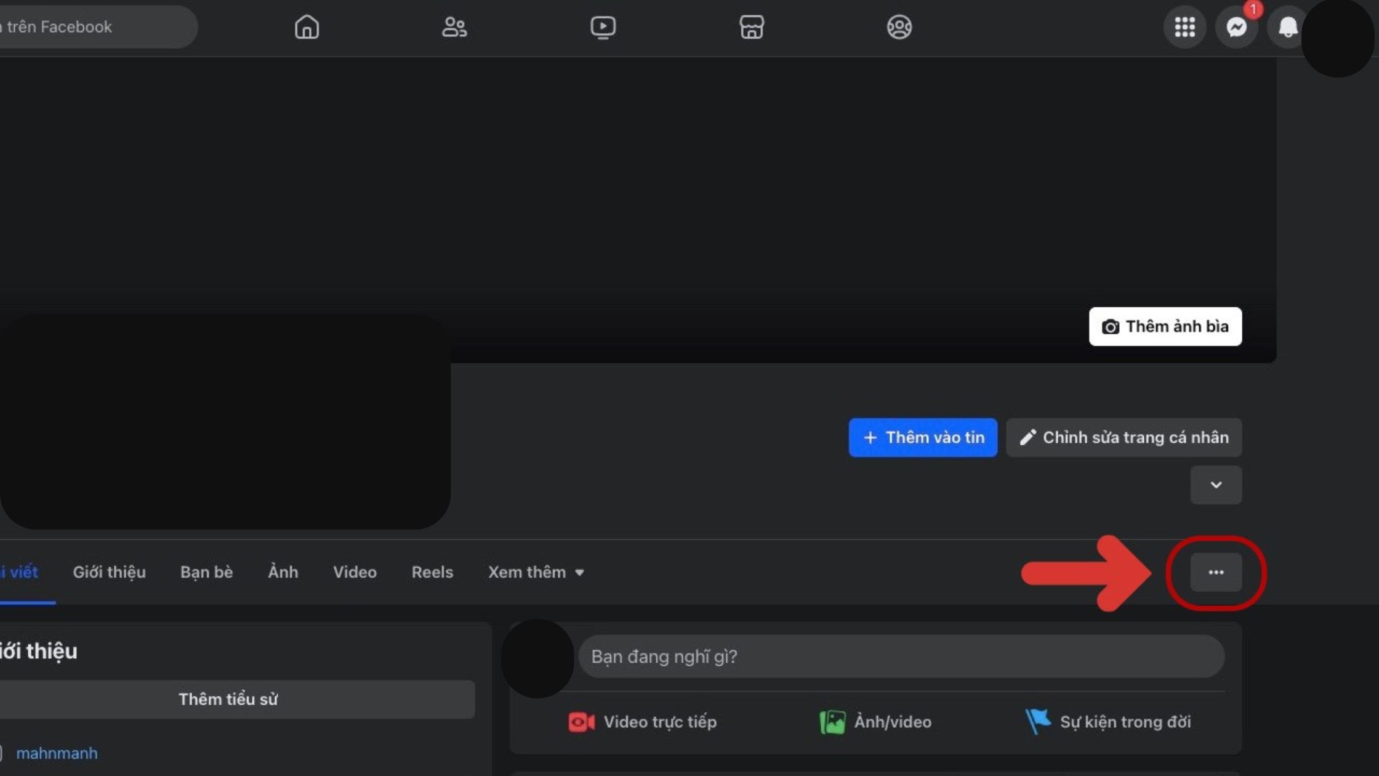Screen dimensions: 1379x776
Task: Click the Giới thiệu section heading
Action: pos(38,652)
